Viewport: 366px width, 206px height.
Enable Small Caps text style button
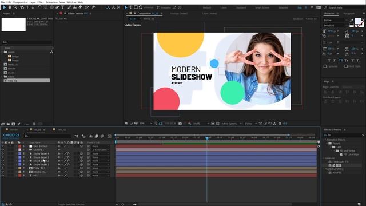pos(347,60)
